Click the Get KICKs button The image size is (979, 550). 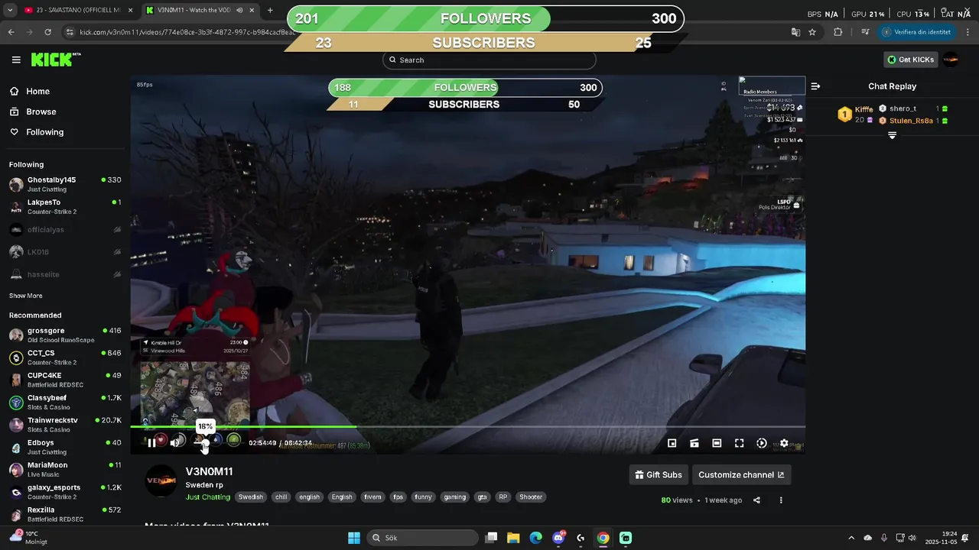[x=911, y=60]
